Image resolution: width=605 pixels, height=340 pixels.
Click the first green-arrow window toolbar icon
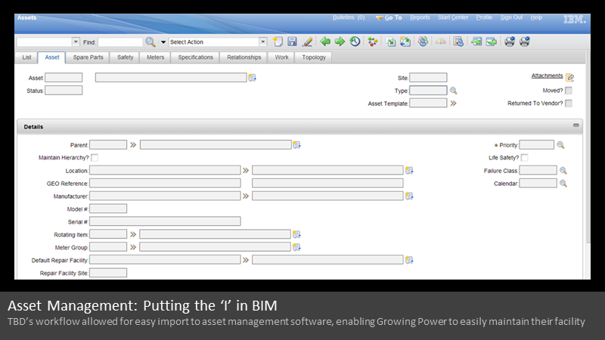point(476,42)
